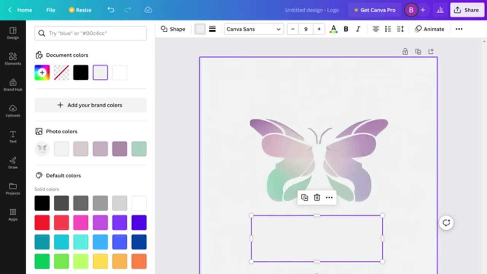Click the cloud save status icon
The width and height of the screenshot is (487, 274).
click(148, 10)
